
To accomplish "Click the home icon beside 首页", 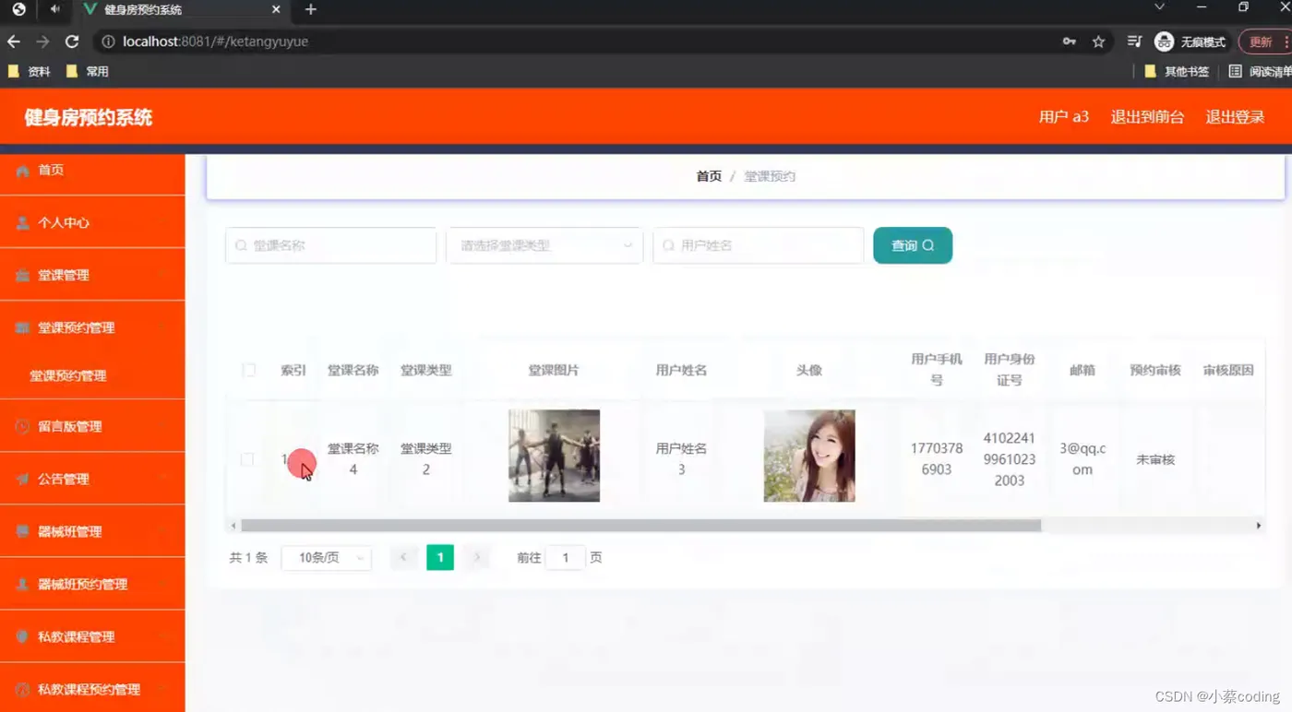I will coord(23,171).
